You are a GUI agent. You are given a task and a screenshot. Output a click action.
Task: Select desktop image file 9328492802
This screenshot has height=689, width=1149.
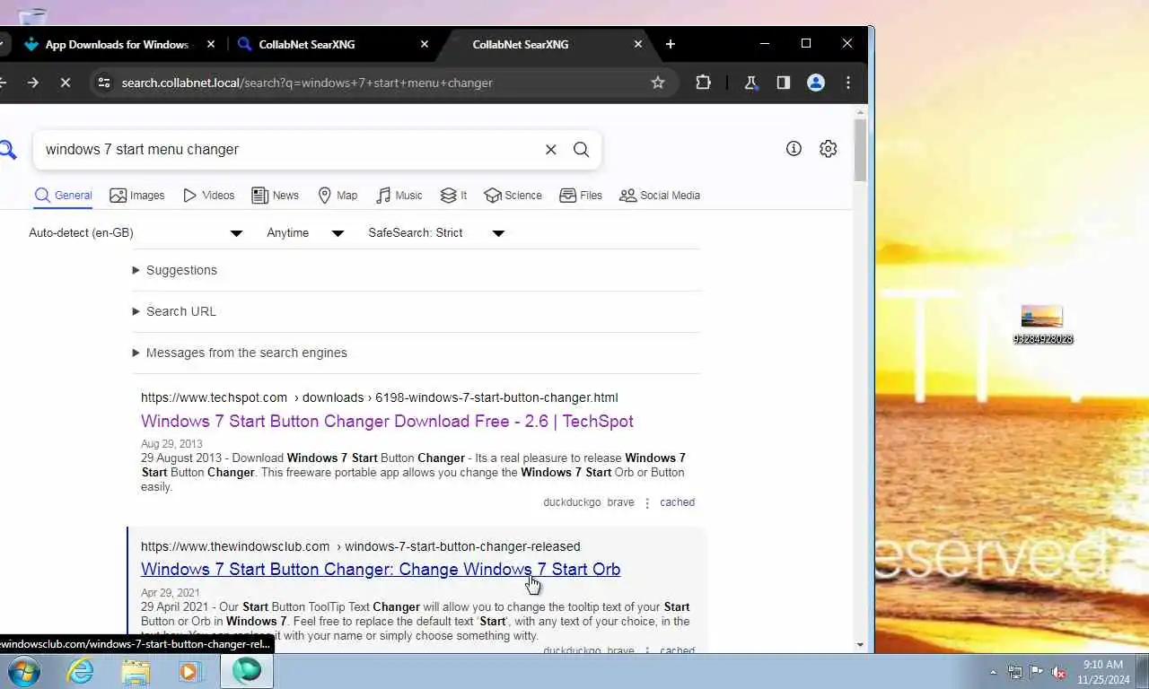(1042, 325)
